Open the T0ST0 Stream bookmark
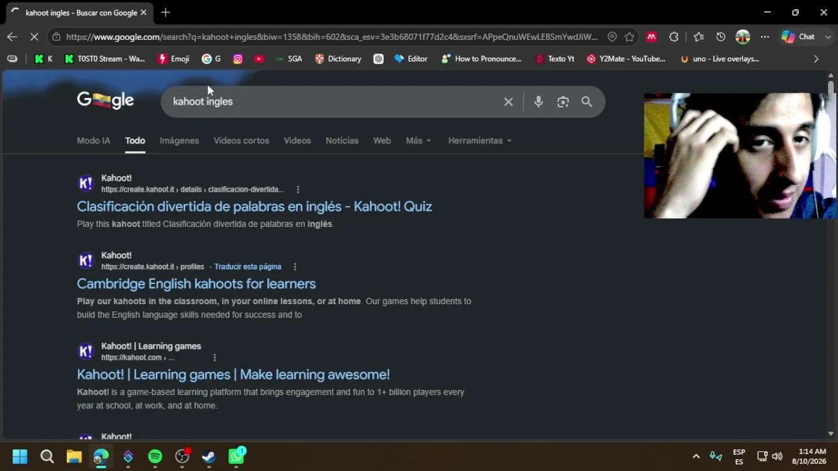Image resolution: width=838 pixels, height=471 pixels. (x=105, y=59)
